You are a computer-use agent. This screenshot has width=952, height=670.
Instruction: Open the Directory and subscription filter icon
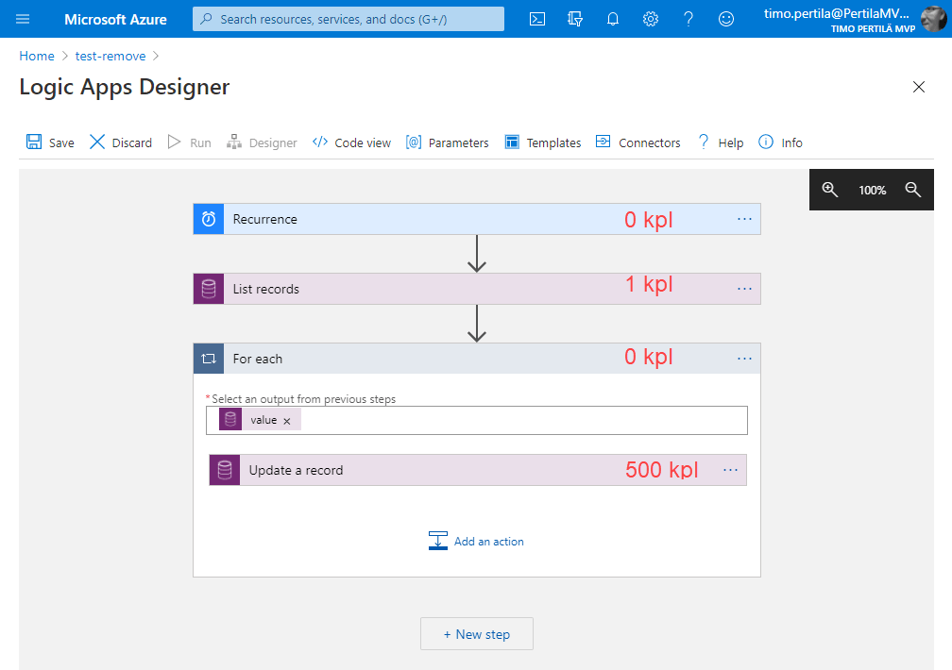(575, 19)
